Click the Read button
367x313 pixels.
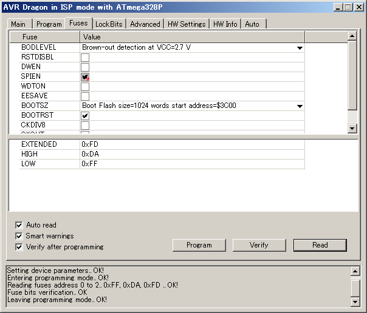pos(320,245)
